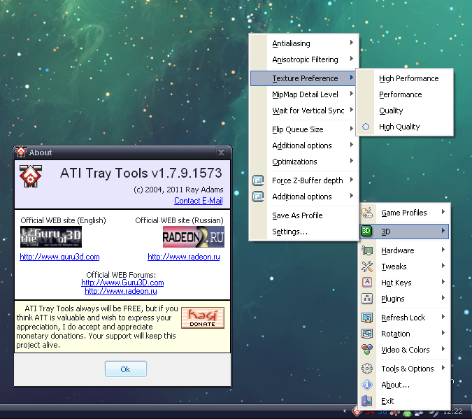Click the Guru of 3D banner logo

51,237
